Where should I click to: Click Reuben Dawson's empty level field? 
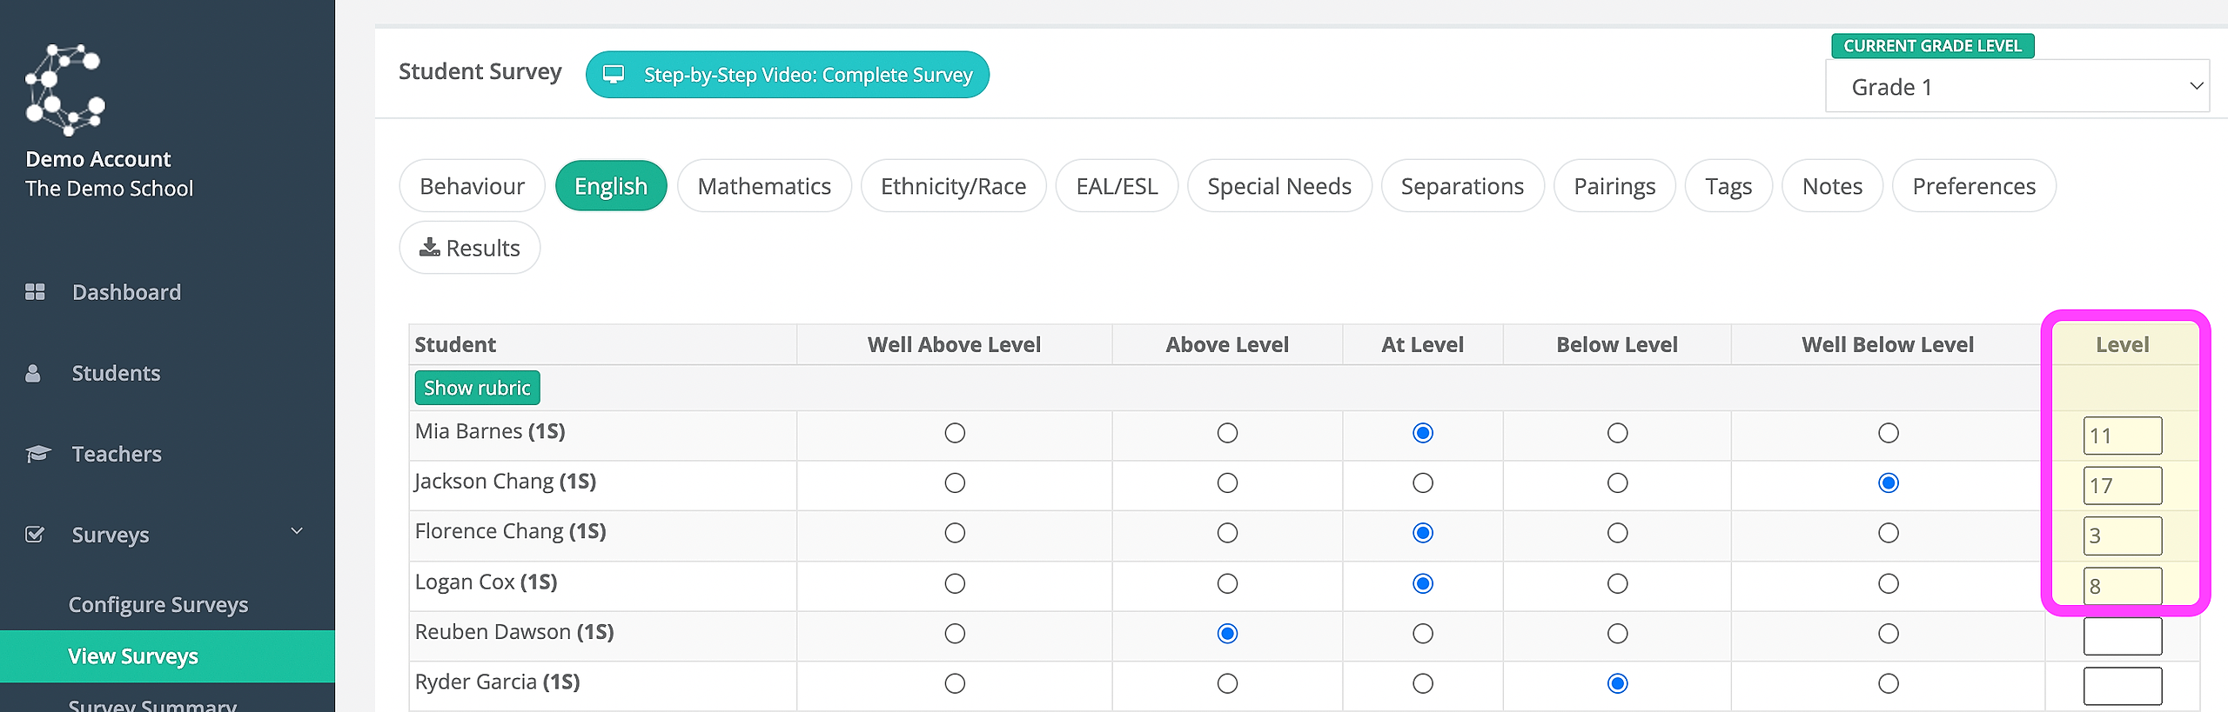pyautogui.click(x=2122, y=636)
